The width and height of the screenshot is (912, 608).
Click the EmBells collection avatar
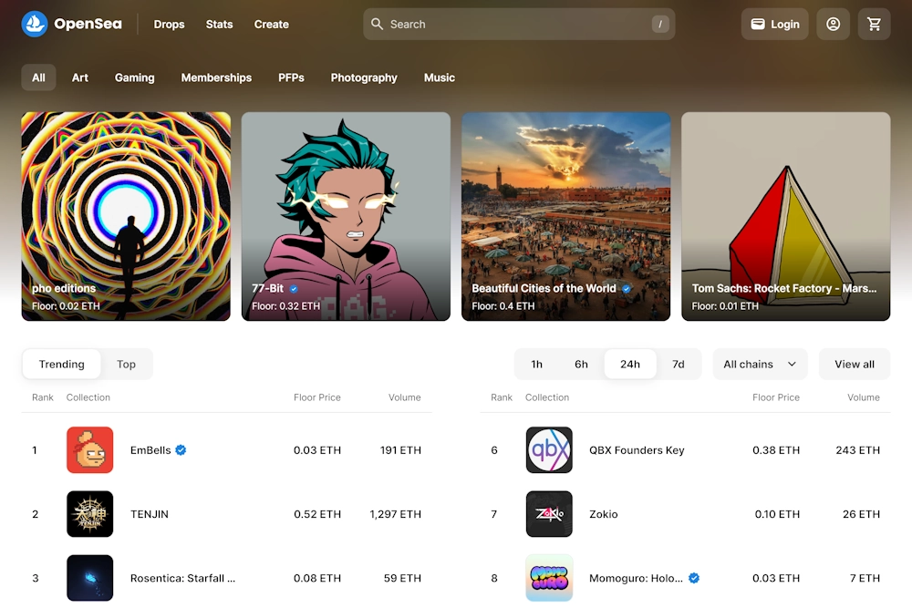coord(90,450)
